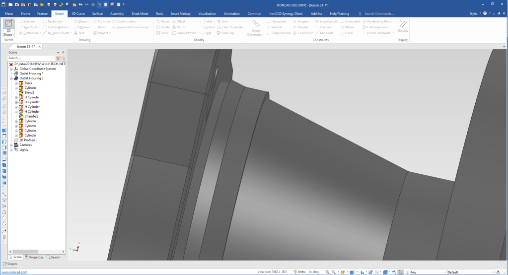Pin the Scene panel with auto-hide pin

[x=63, y=52]
